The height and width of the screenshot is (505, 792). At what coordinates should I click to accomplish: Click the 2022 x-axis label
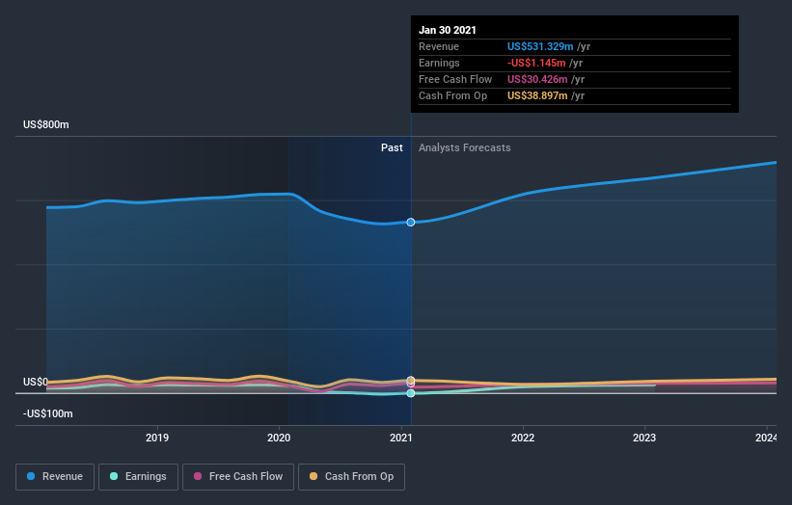click(523, 438)
